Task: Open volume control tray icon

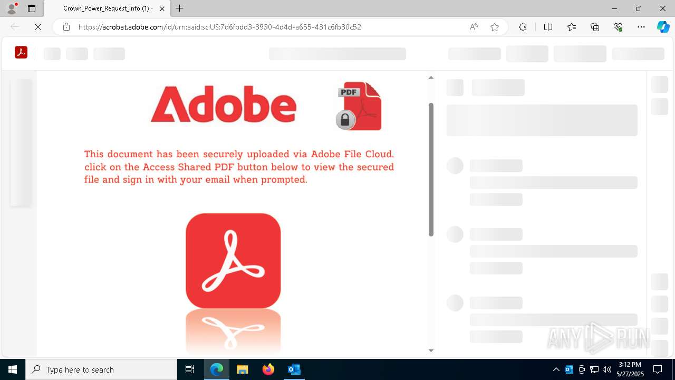Action: coord(607,369)
